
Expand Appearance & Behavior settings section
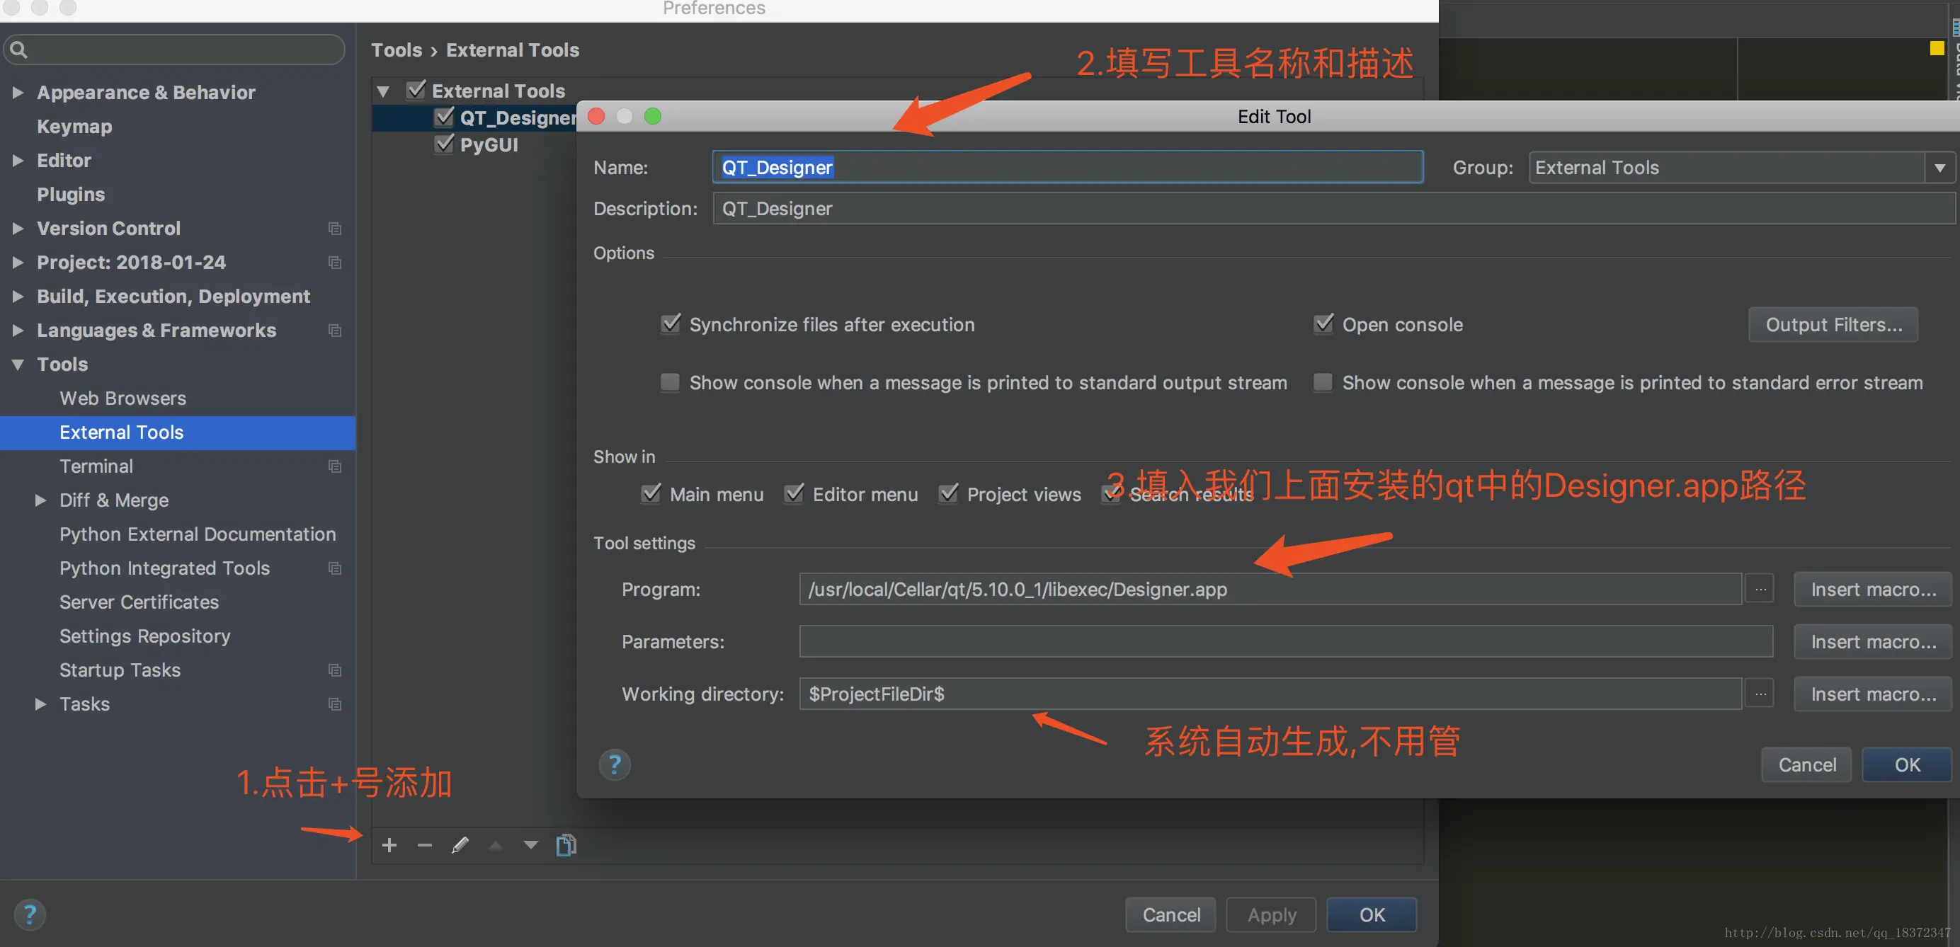pos(17,92)
